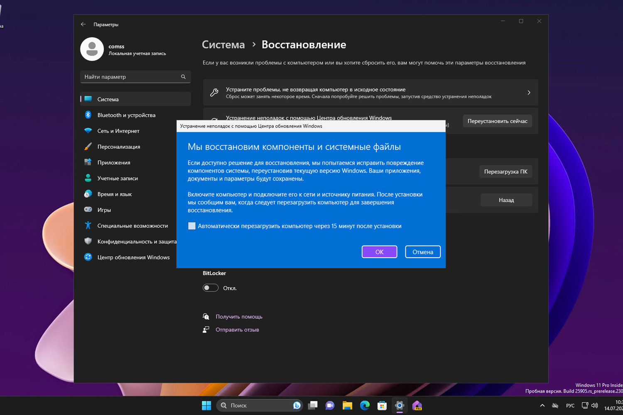Open Учетные записи via the person icon

[x=88, y=178]
